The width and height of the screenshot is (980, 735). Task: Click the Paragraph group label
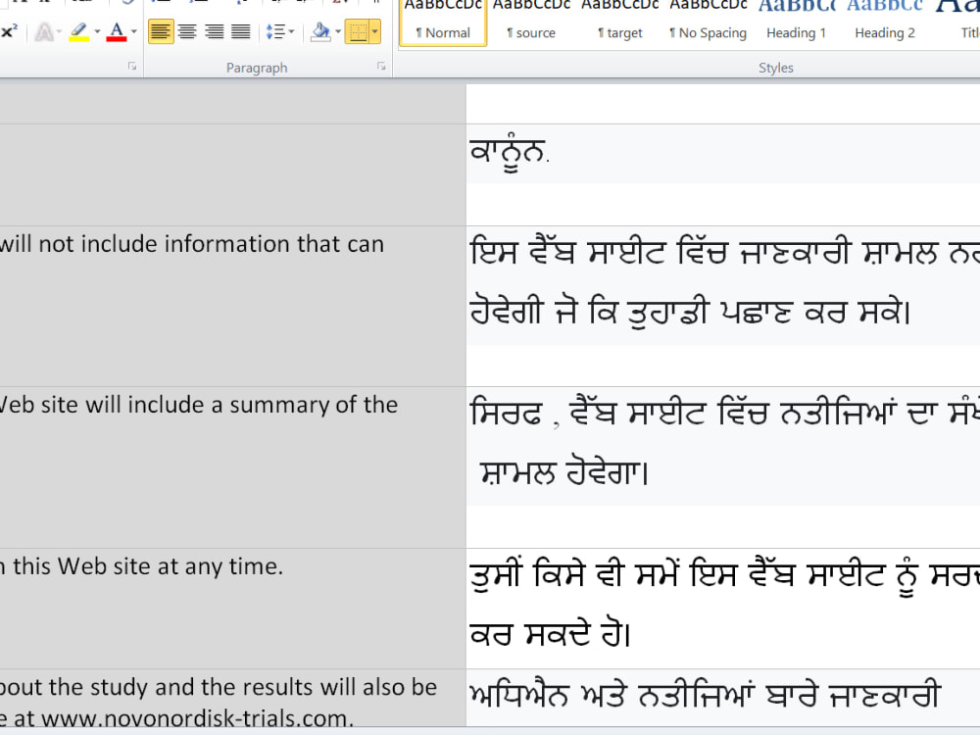pos(257,68)
